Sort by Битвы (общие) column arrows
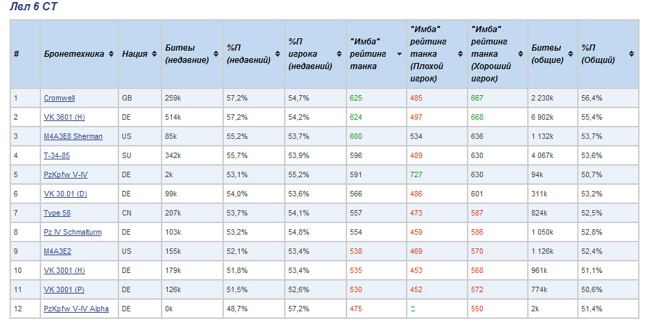The width and height of the screenshot is (647, 325). point(571,54)
